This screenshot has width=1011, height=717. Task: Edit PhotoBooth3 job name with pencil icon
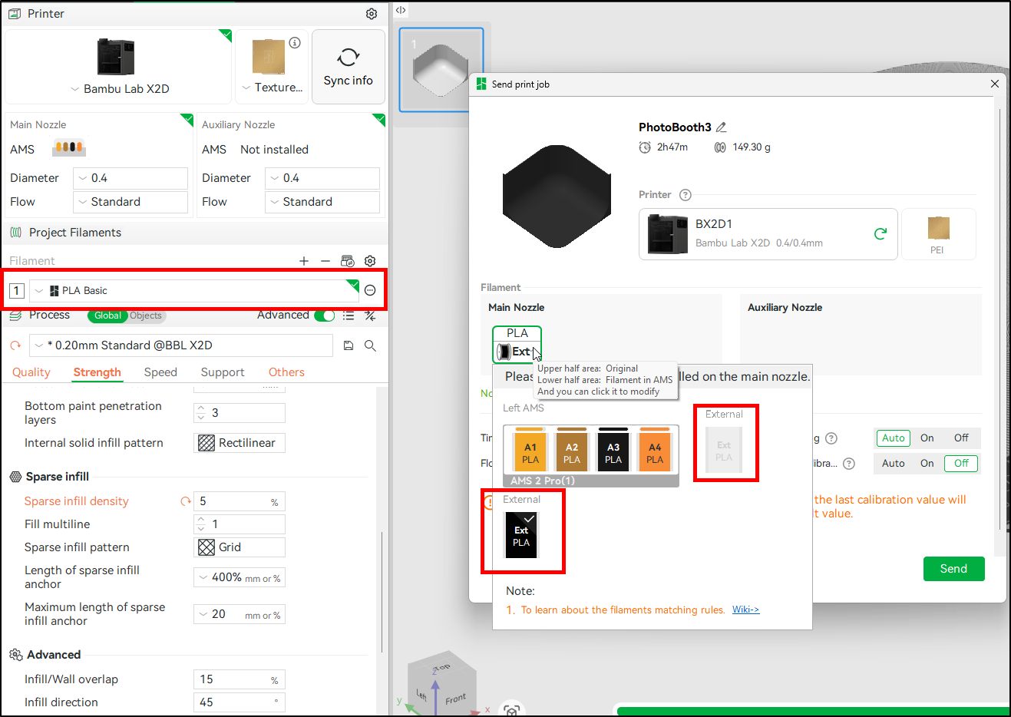[x=721, y=127]
